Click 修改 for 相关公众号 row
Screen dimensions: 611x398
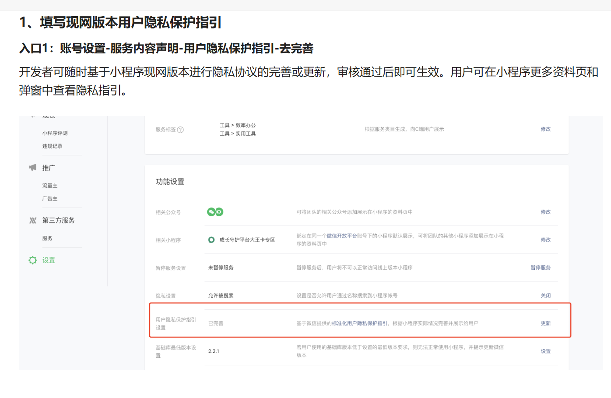point(546,212)
